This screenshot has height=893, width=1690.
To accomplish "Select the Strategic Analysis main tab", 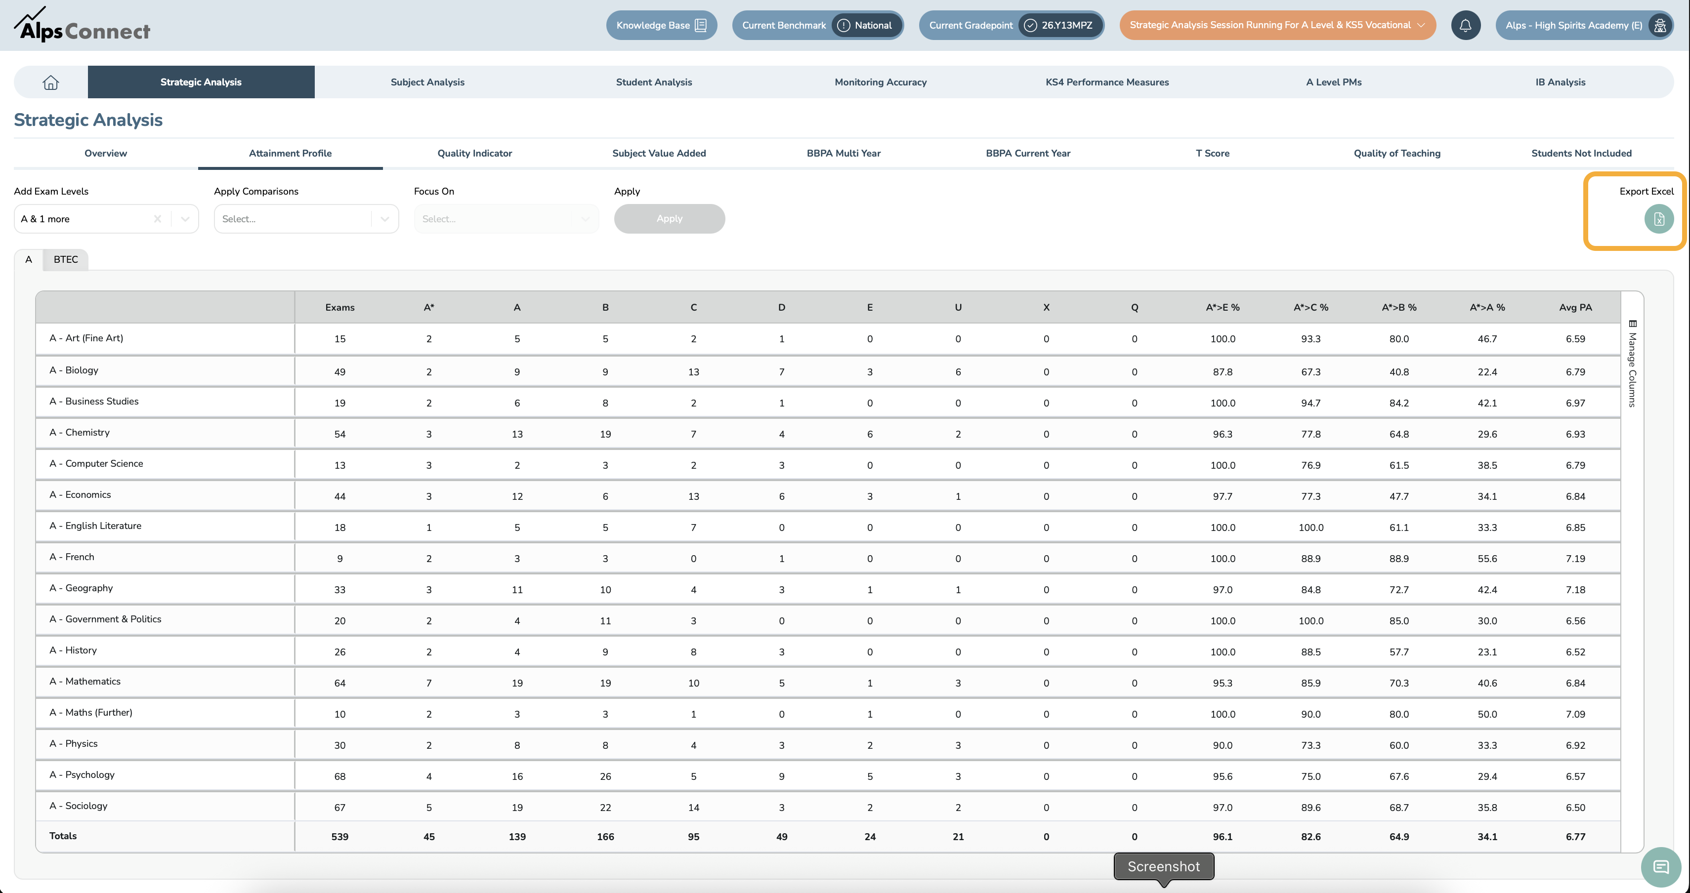I will click(x=201, y=82).
